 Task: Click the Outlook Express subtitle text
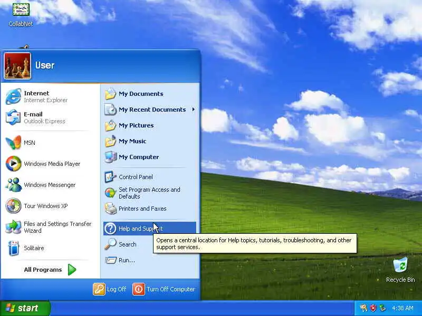44,121
